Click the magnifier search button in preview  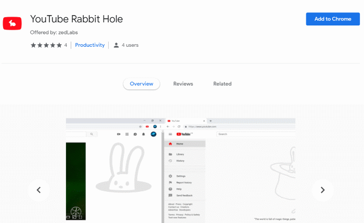[x=92, y=134]
